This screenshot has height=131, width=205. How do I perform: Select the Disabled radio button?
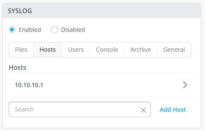pyautogui.click(x=54, y=30)
